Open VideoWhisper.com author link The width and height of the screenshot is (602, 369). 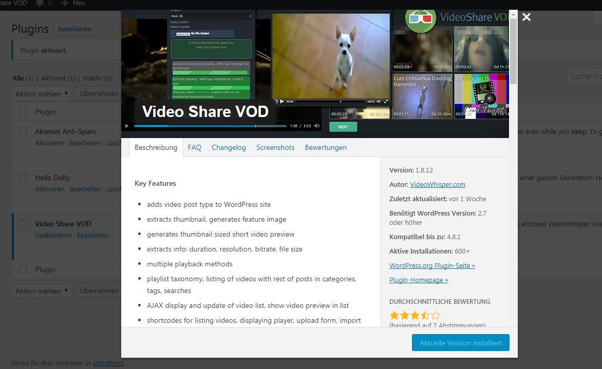point(438,185)
